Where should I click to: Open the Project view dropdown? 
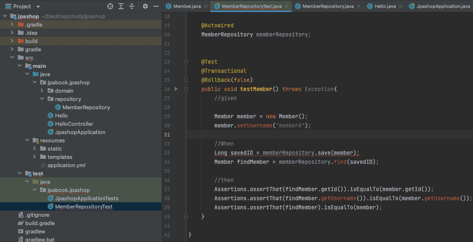[x=38, y=7]
